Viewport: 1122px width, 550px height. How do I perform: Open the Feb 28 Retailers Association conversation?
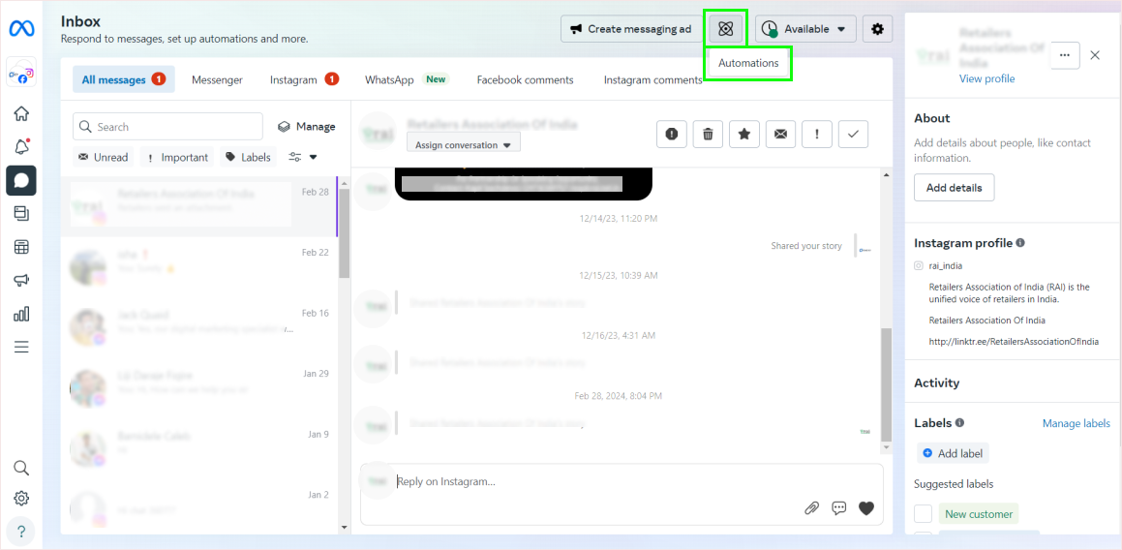point(199,207)
